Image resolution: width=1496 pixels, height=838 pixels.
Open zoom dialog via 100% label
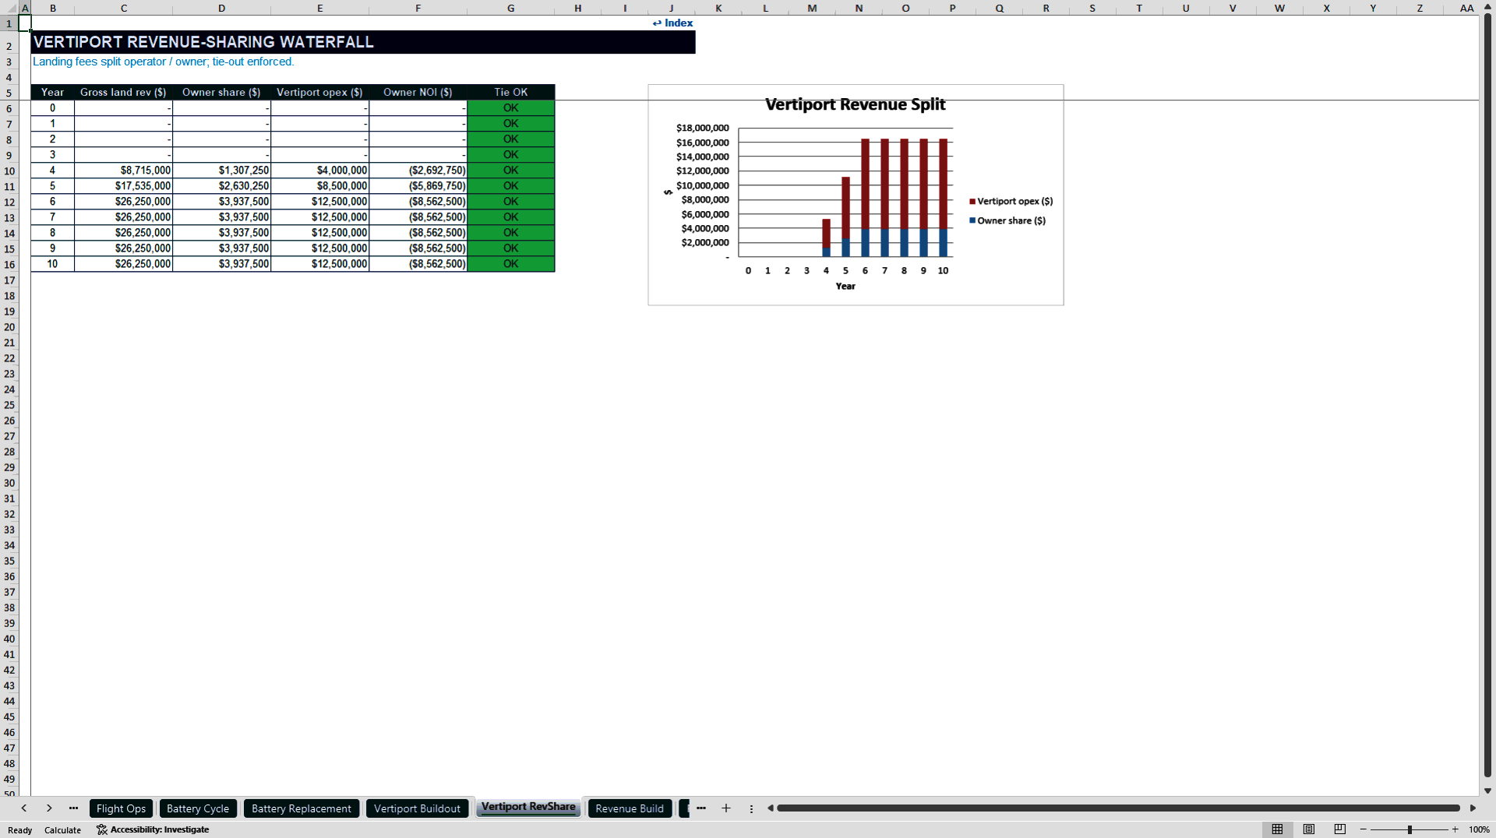(1479, 829)
